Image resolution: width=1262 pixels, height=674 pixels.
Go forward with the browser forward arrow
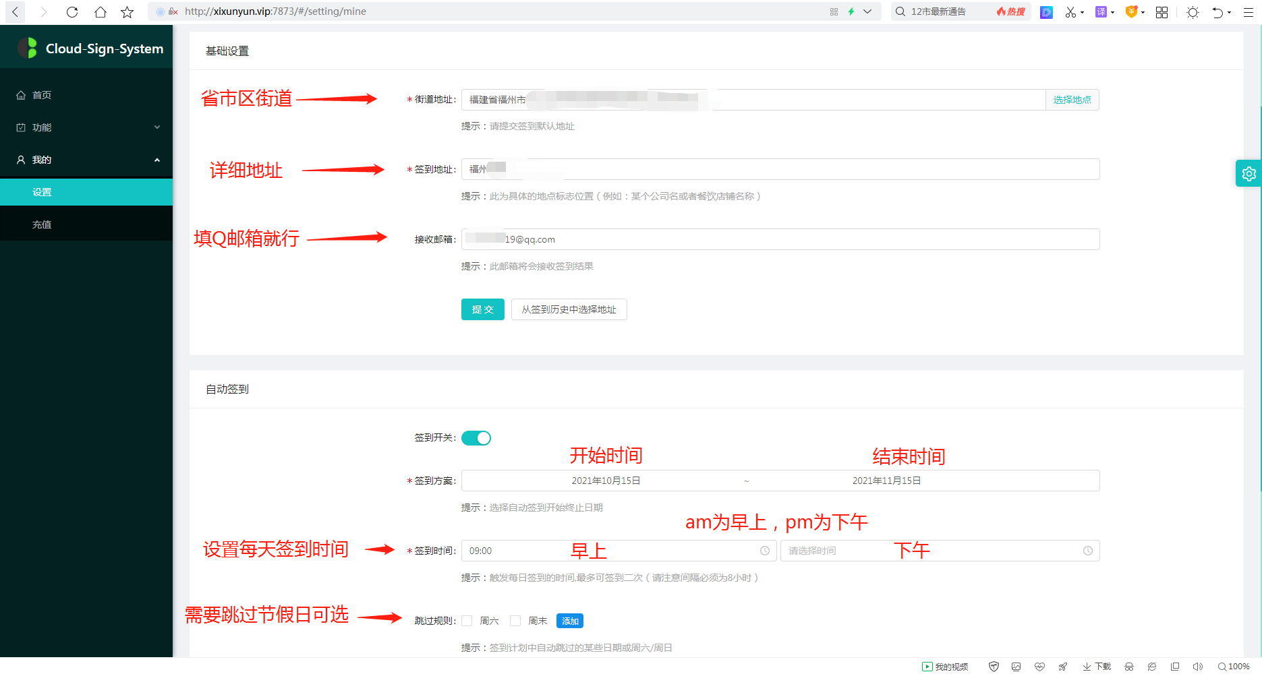(x=44, y=11)
